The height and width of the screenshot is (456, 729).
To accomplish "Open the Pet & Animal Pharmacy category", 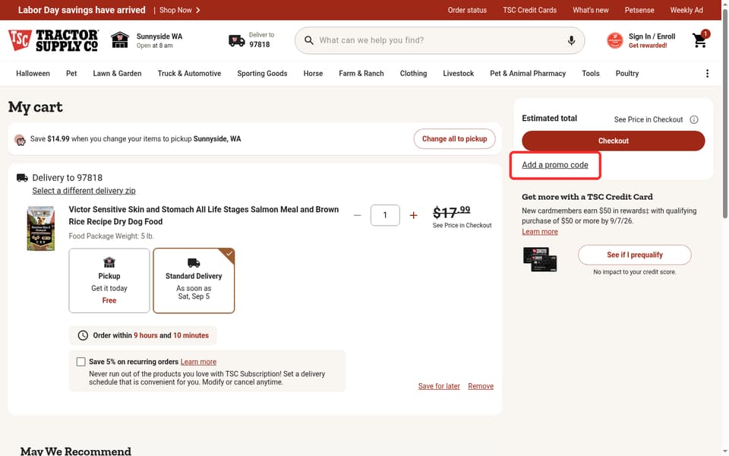I will point(528,74).
